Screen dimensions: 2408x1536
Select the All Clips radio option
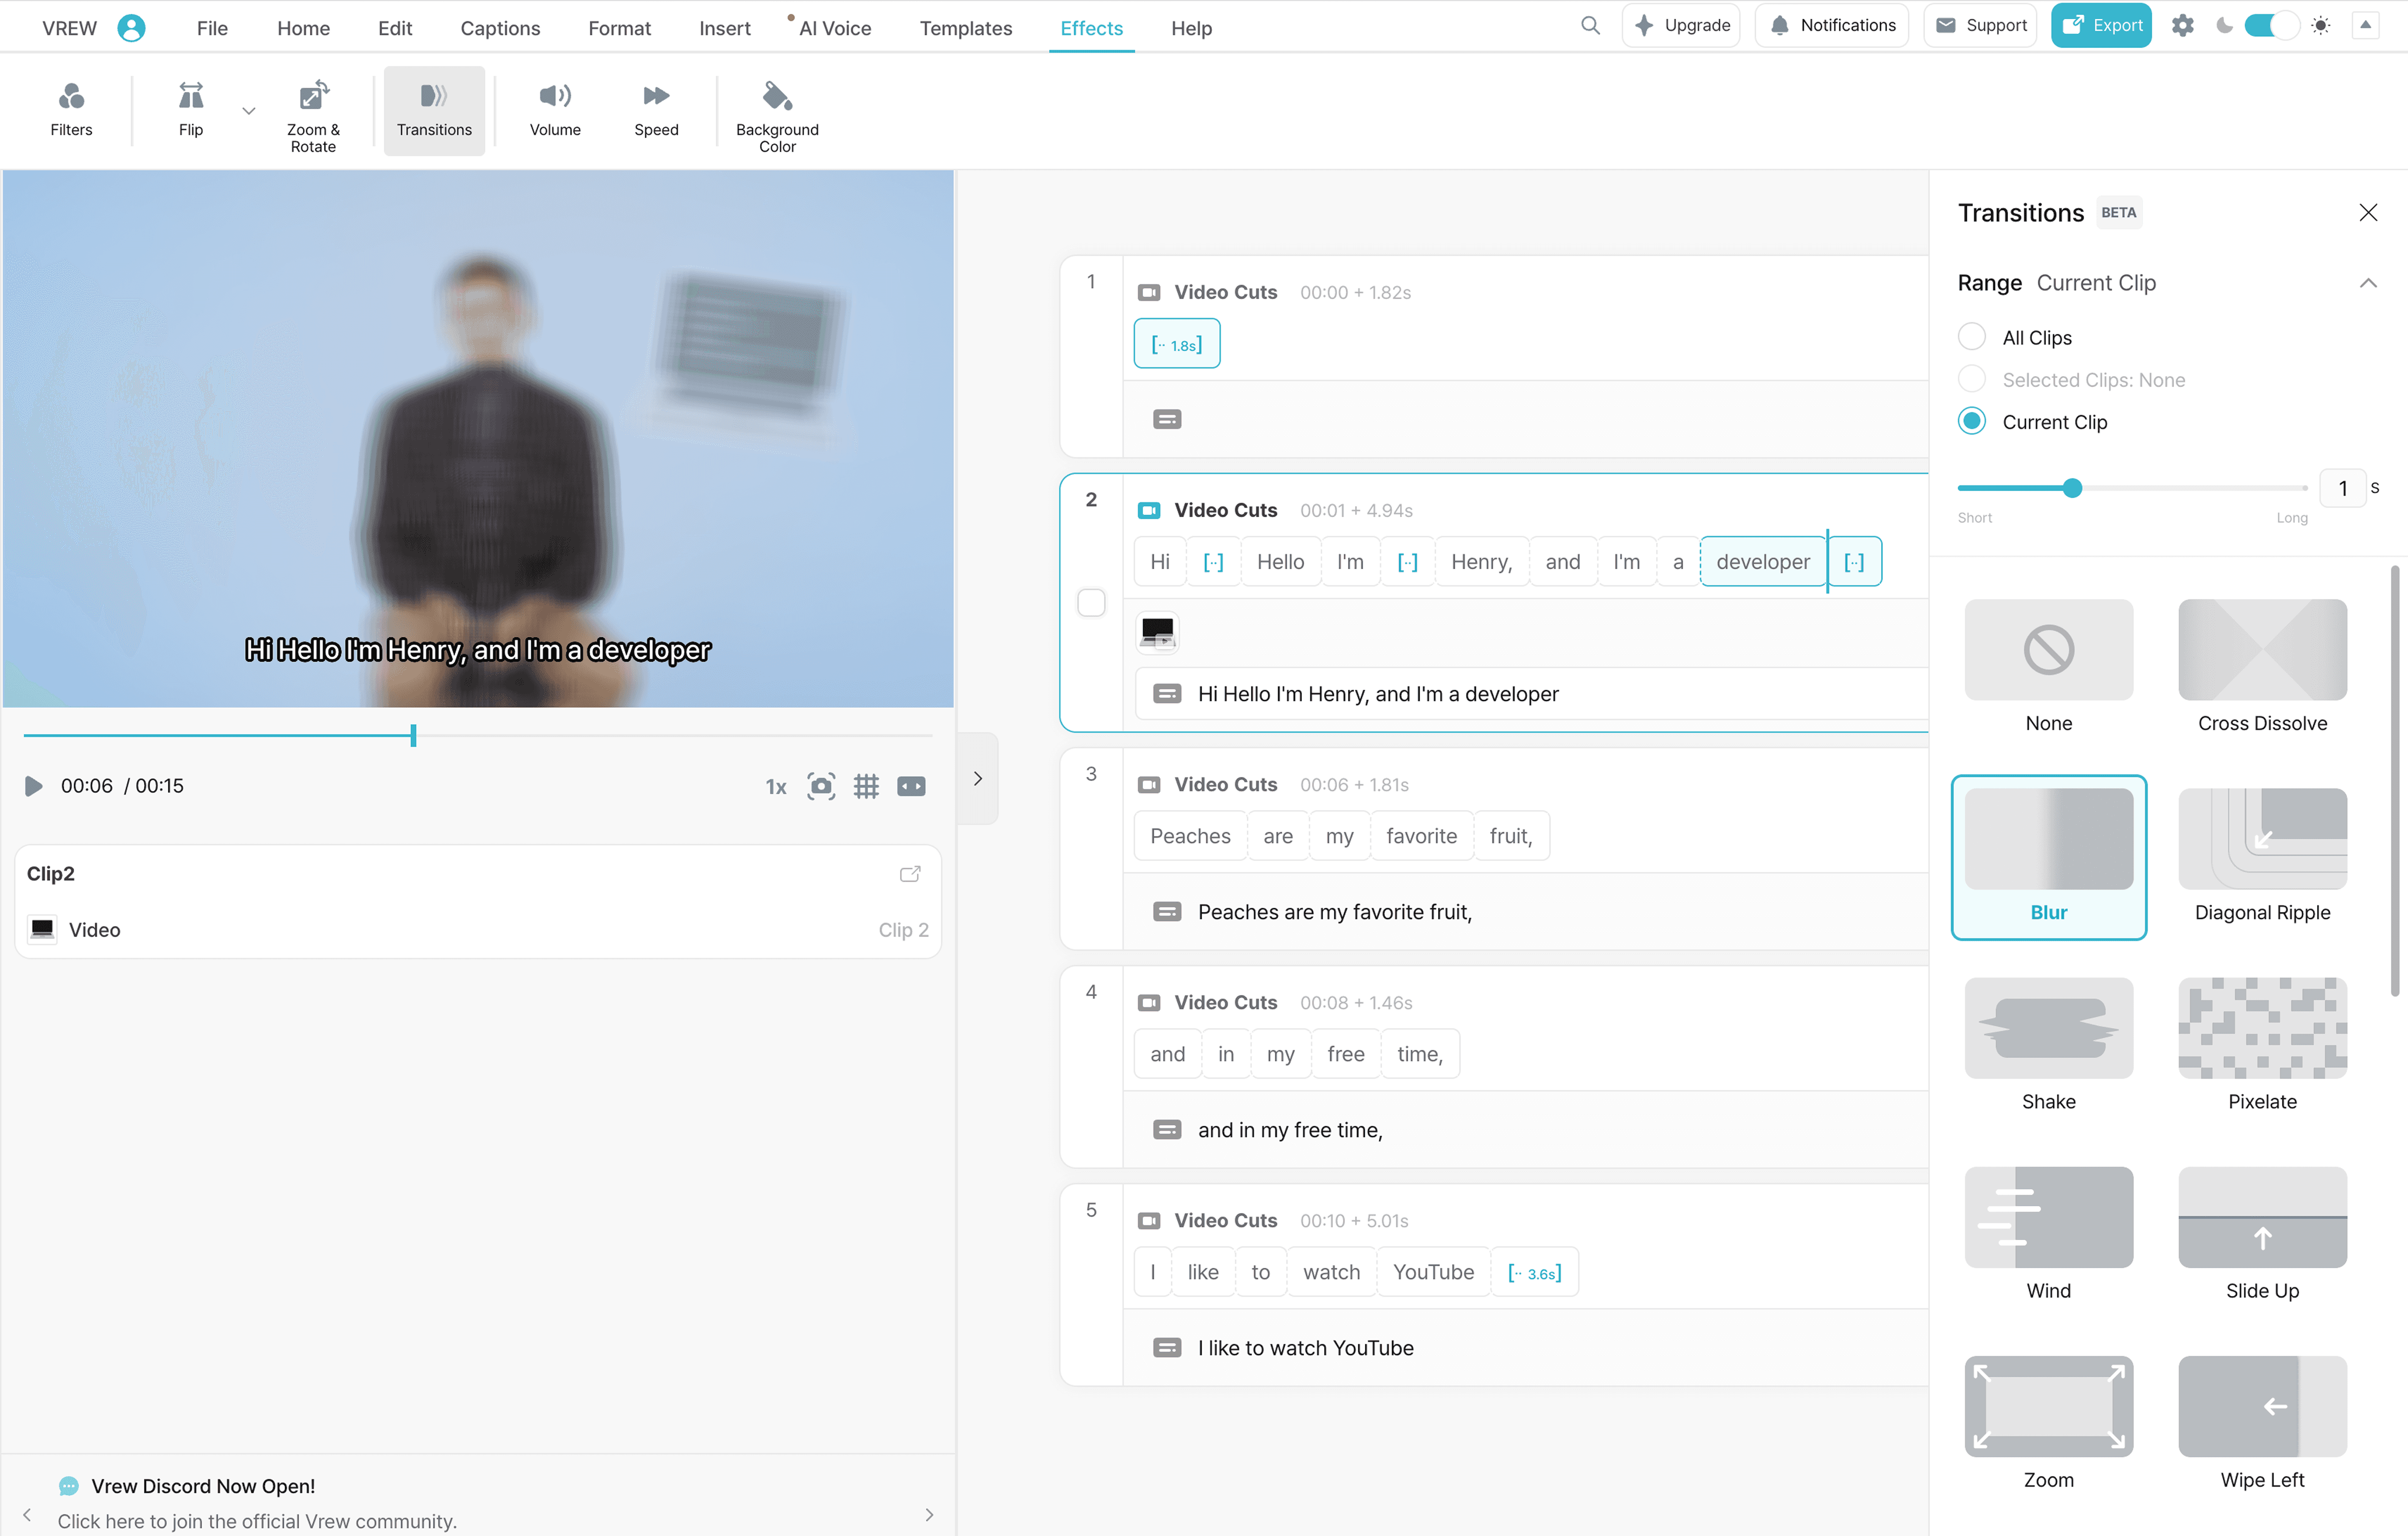(1971, 337)
